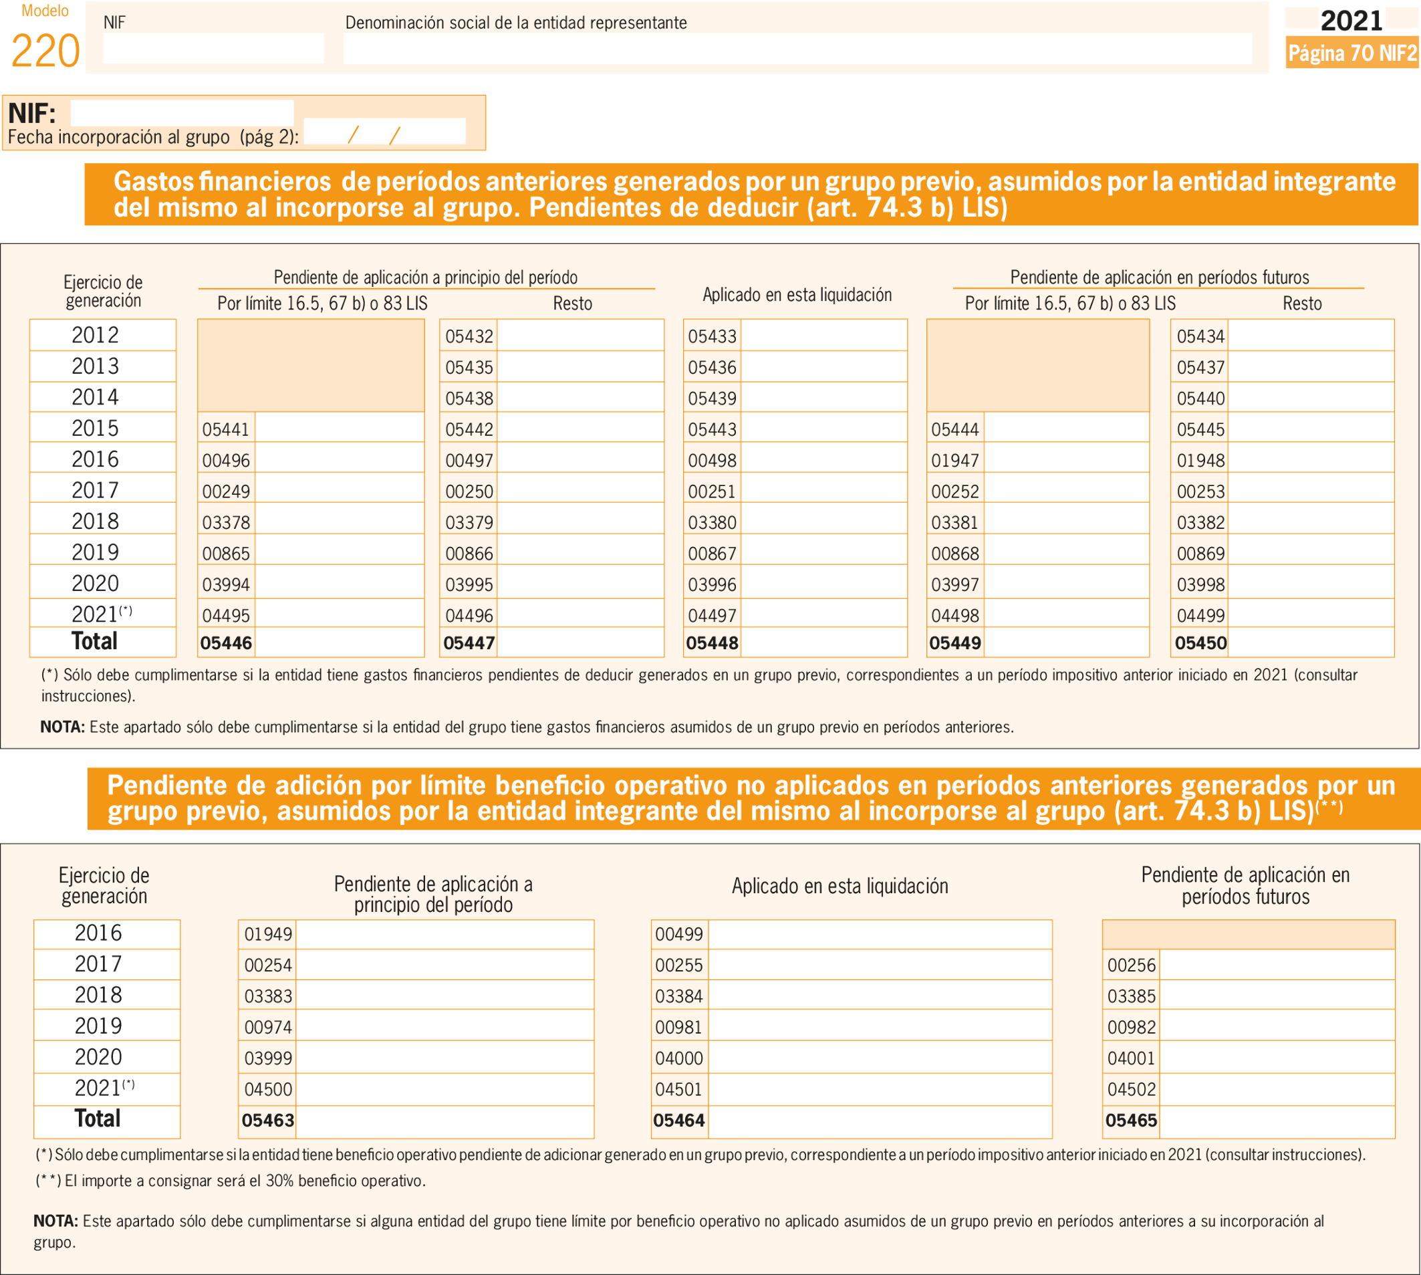Screen dimensions: 1421x1275
Task: Click input field for box 03998
Action: click(1310, 582)
